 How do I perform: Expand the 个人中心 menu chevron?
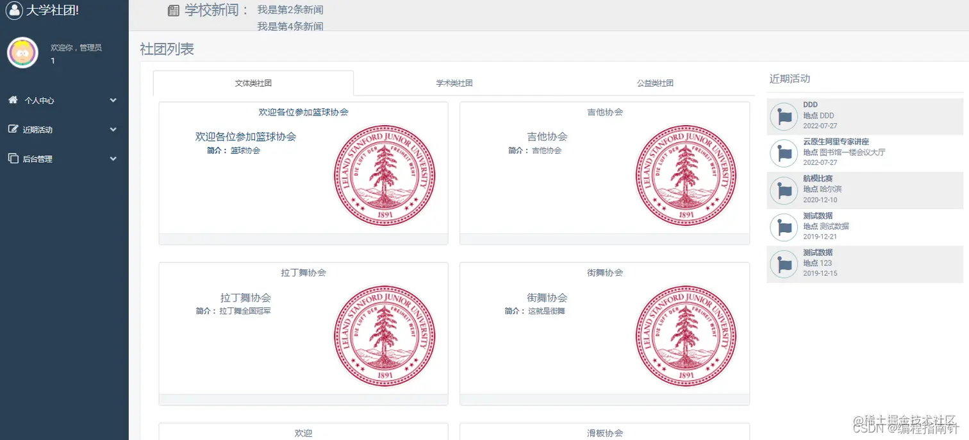(x=113, y=101)
